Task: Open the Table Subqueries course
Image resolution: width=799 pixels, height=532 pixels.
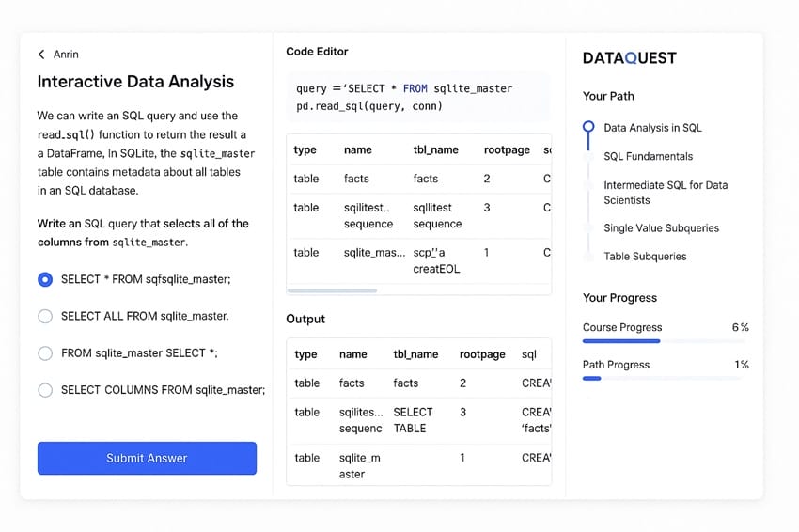Action: [645, 256]
